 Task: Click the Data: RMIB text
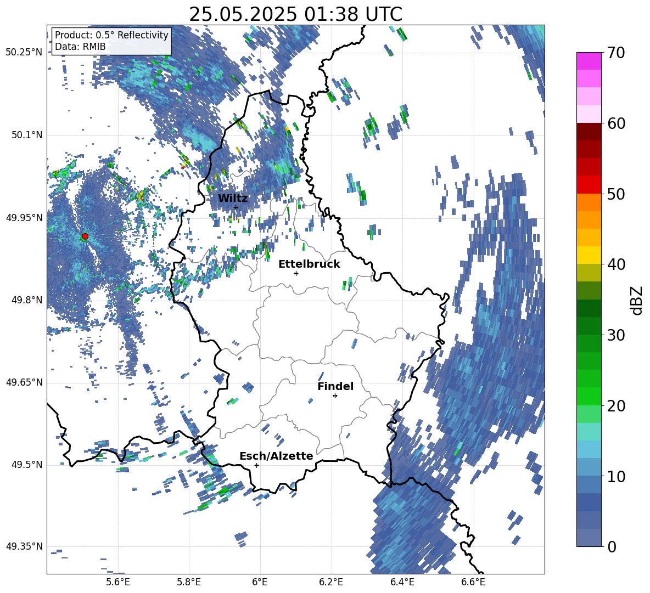[x=80, y=47]
